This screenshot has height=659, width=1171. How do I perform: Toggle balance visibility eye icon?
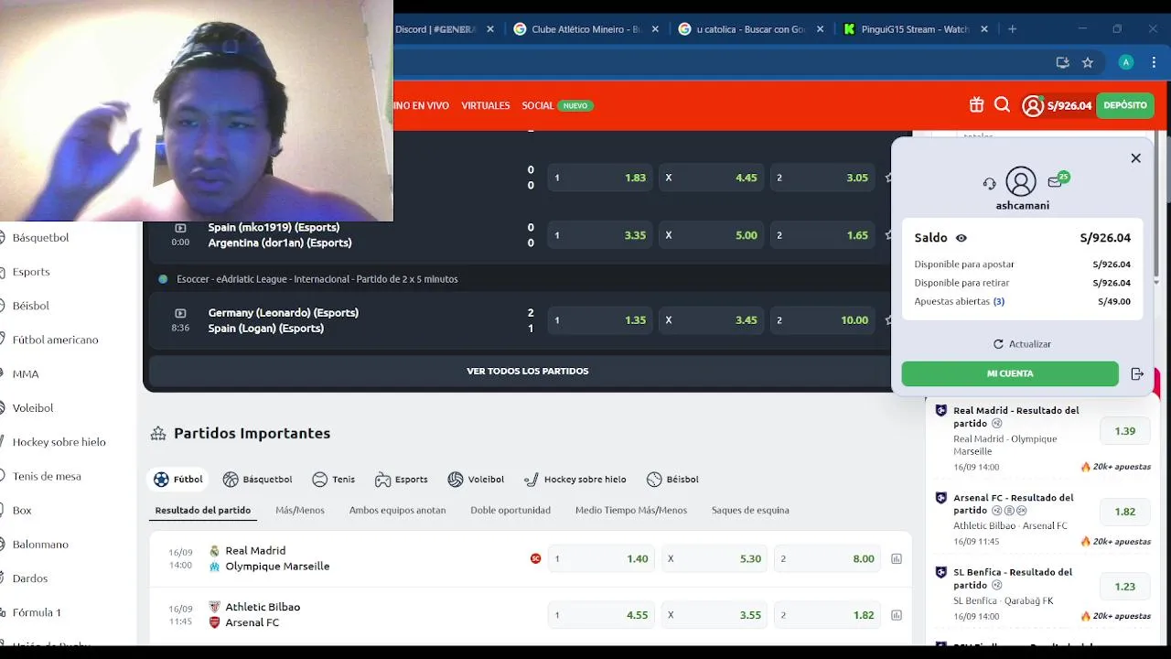962,238
